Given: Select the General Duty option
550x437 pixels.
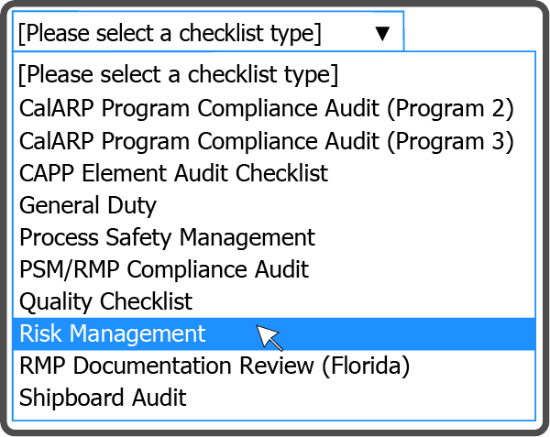Looking at the screenshot, I should (x=88, y=205).
